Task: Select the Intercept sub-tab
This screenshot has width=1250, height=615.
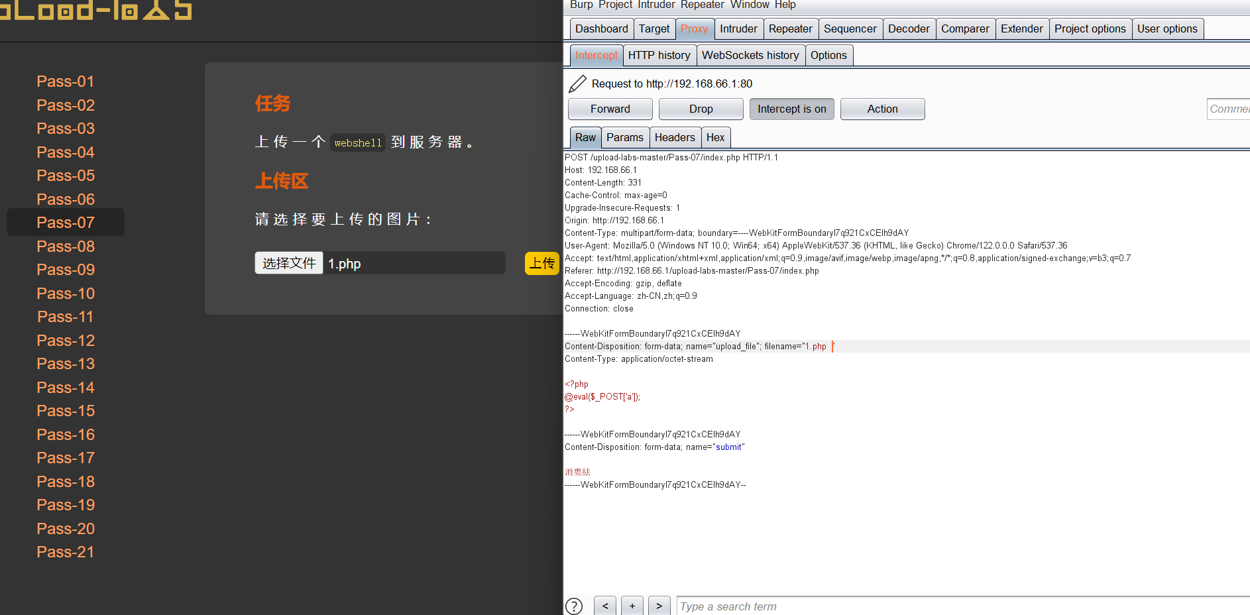Action: coord(596,55)
